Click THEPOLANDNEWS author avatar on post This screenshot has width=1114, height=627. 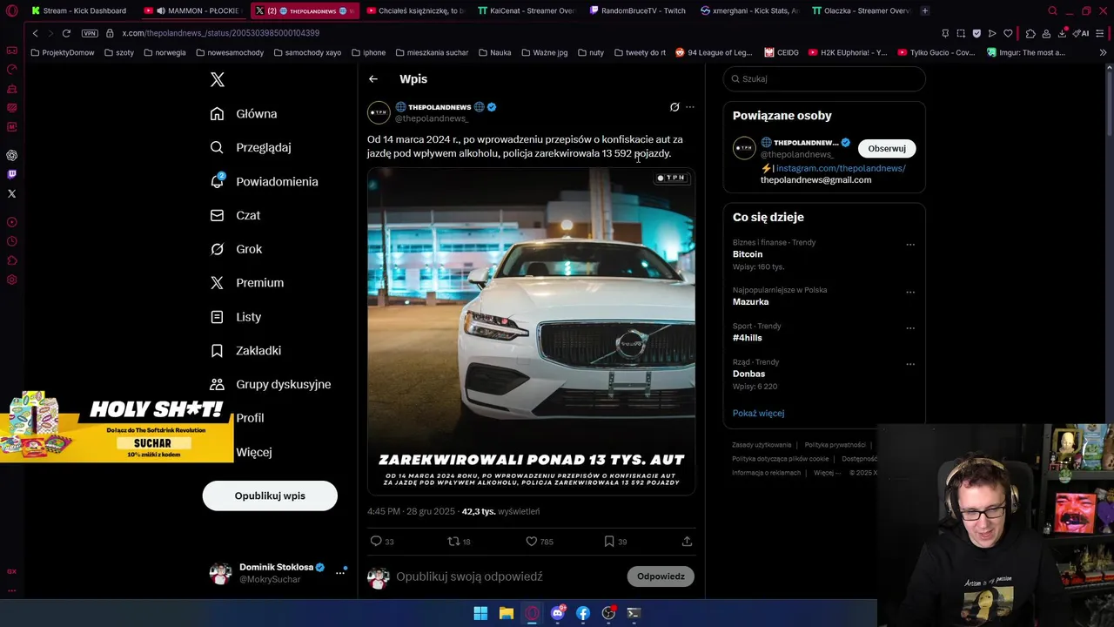pos(379,112)
